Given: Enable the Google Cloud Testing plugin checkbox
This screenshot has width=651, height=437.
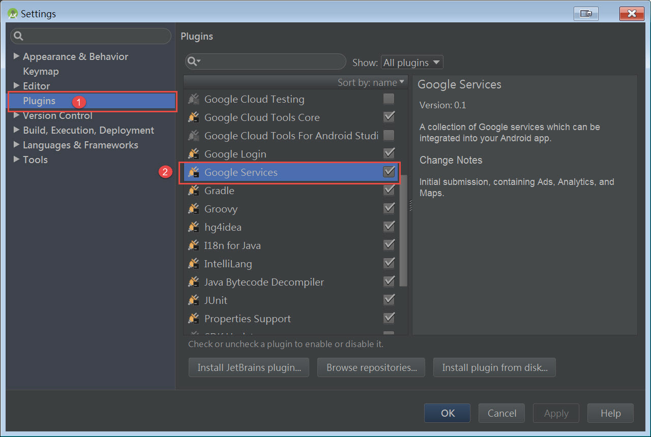Looking at the screenshot, I should (389, 99).
